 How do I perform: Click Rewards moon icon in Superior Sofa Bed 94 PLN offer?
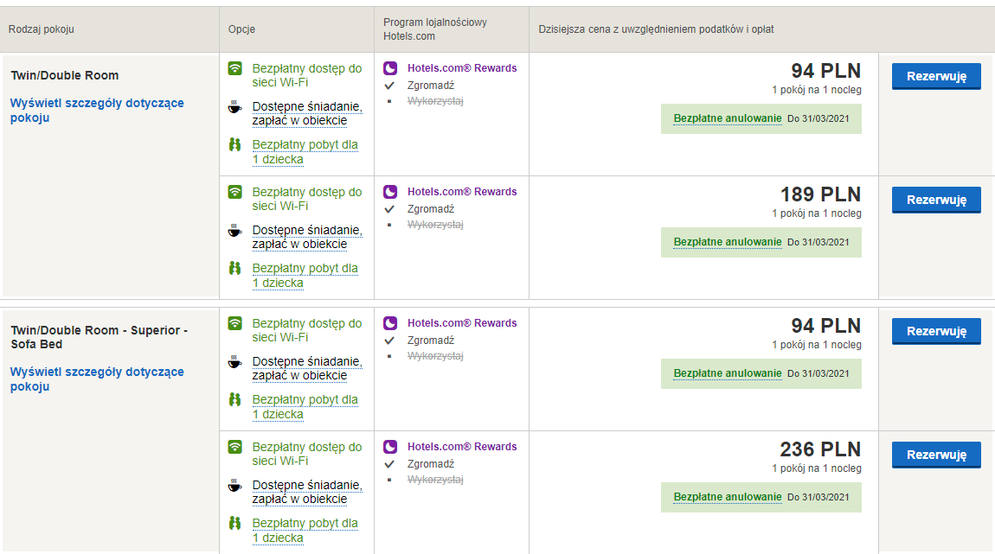(390, 322)
